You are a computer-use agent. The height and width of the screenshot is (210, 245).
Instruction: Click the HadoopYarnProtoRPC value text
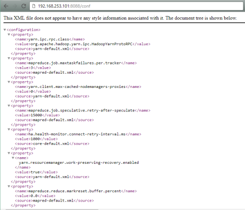point(82,44)
